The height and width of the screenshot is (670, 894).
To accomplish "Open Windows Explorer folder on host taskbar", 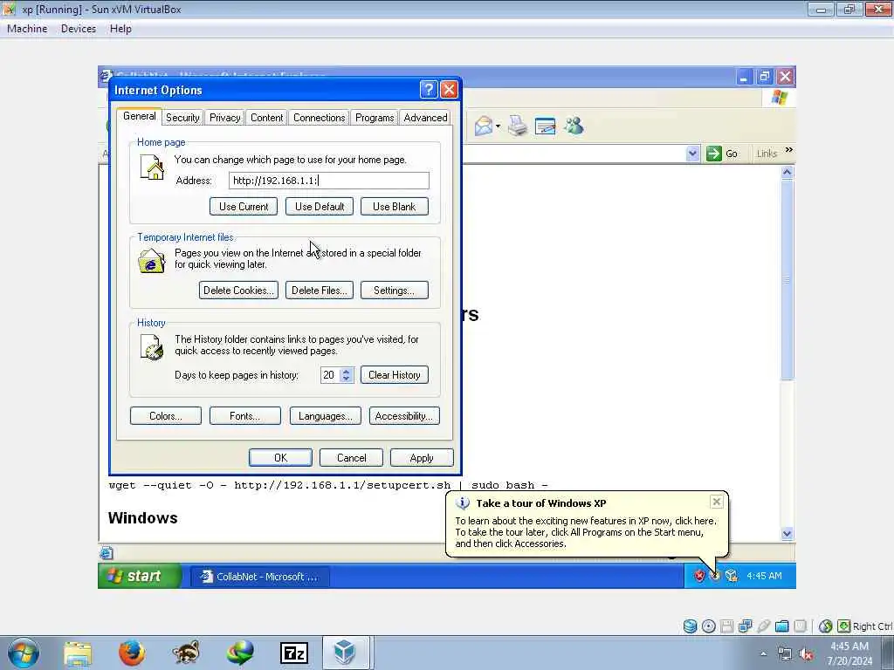I will tap(78, 653).
